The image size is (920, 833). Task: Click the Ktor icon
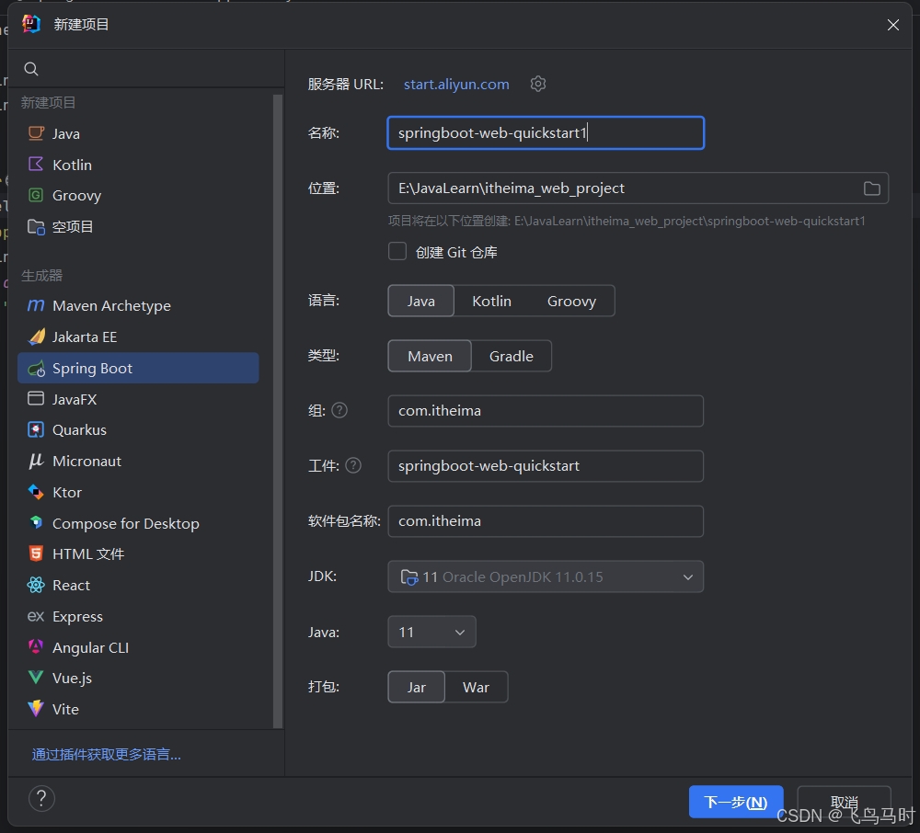pos(36,492)
